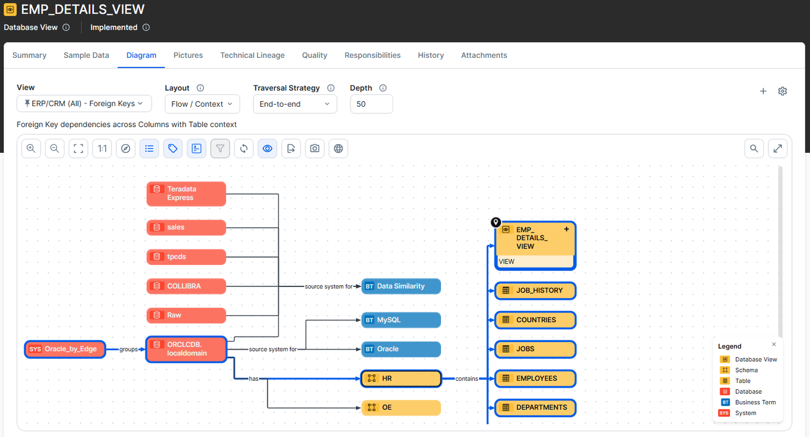810x437 pixels.
Task: Click the zoom in magnifier icon
Action: (x=31, y=149)
